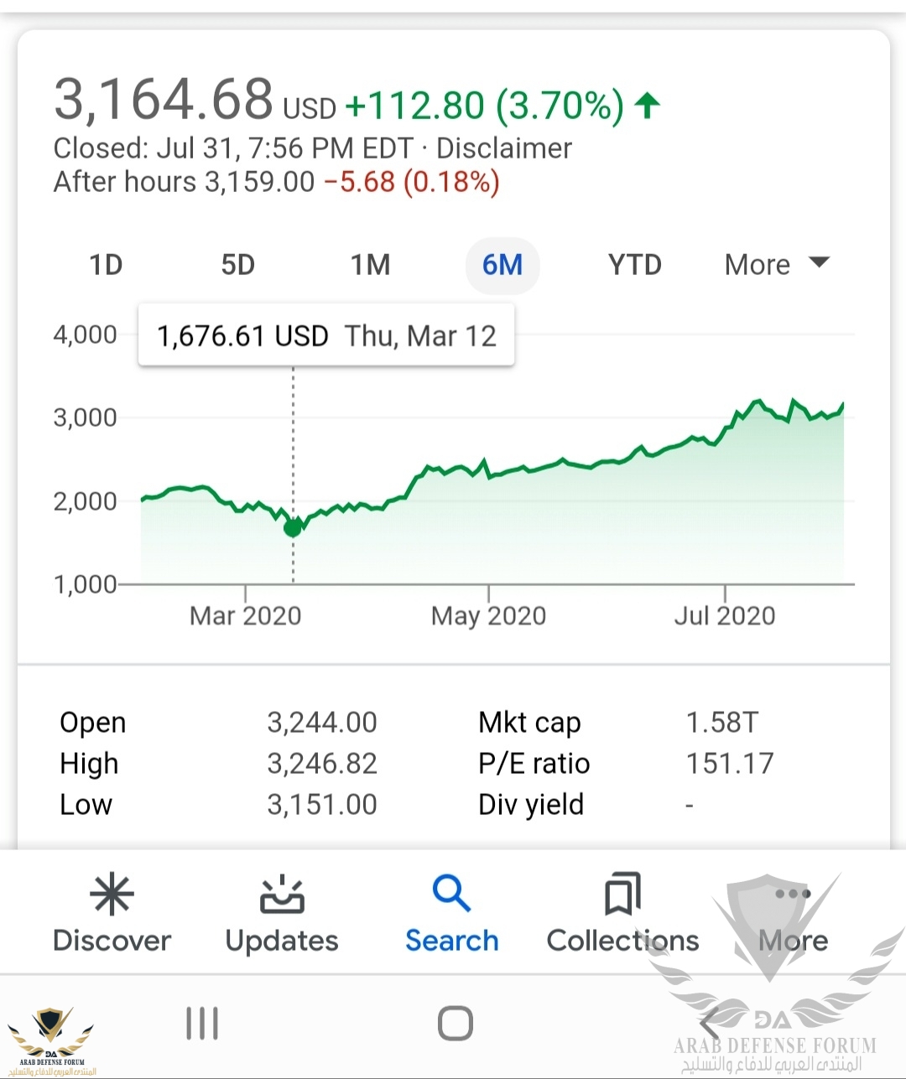Viewport: 906px width, 1079px height.
Task: Click the Mar 12 chart data point
Action: click(x=293, y=527)
